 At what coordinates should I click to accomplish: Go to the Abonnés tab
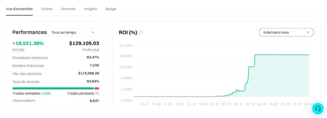click(x=68, y=9)
